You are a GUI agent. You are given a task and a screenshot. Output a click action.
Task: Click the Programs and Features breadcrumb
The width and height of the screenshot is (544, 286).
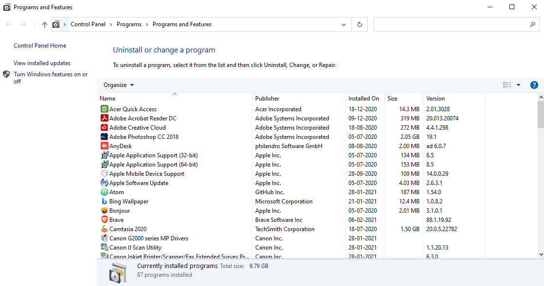182,24
